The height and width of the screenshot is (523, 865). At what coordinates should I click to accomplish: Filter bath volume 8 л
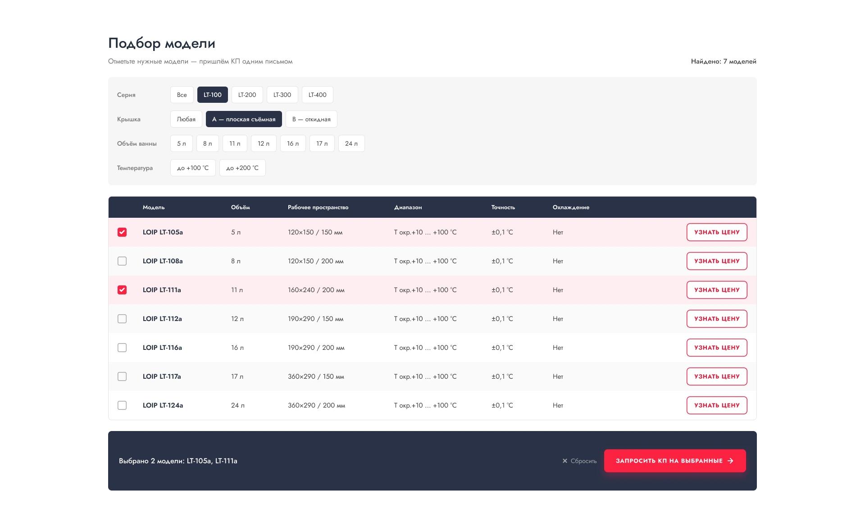coord(208,143)
